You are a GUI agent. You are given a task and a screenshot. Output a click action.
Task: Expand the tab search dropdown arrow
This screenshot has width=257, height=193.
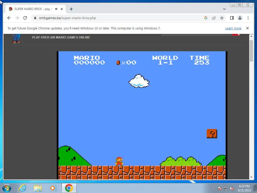click(x=224, y=9)
